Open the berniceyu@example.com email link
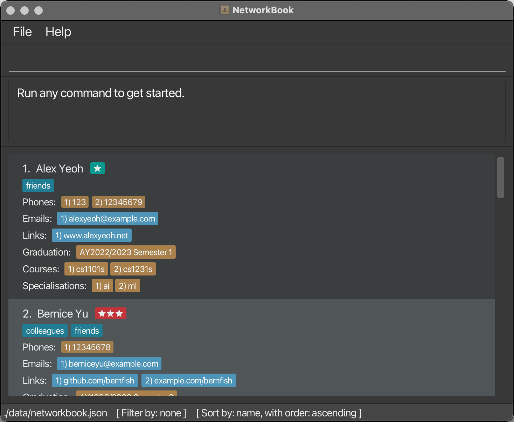This screenshot has height=422, width=514. [x=109, y=363]
